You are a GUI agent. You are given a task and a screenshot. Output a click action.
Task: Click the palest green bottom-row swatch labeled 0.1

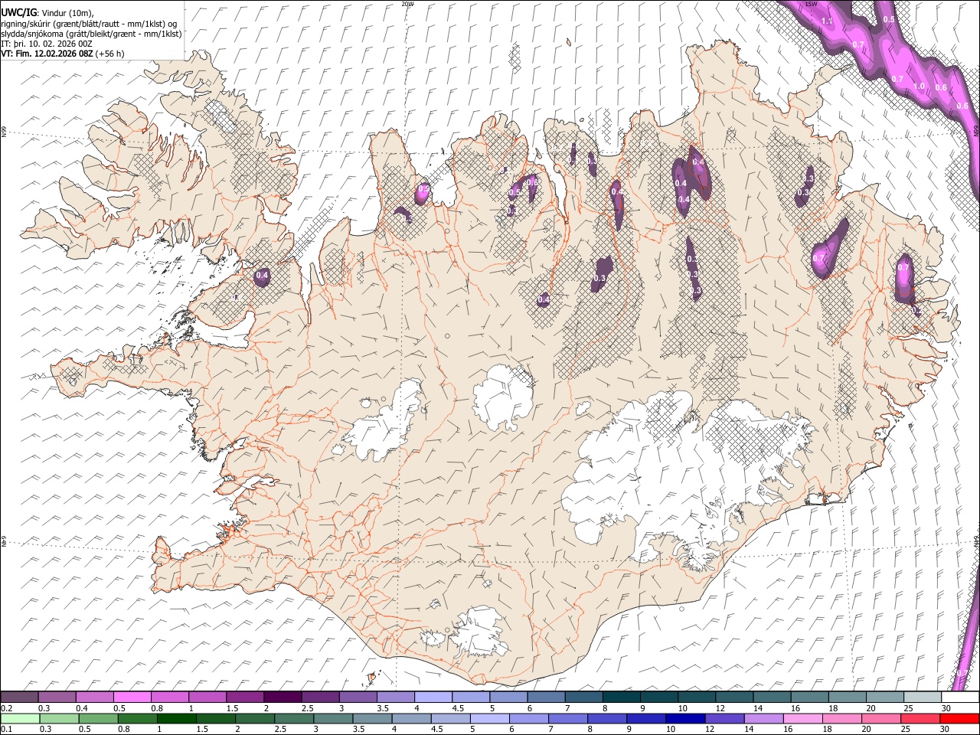[x=20, y=718]
